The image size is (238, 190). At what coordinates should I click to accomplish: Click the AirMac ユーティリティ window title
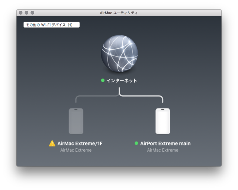point(119,13)
